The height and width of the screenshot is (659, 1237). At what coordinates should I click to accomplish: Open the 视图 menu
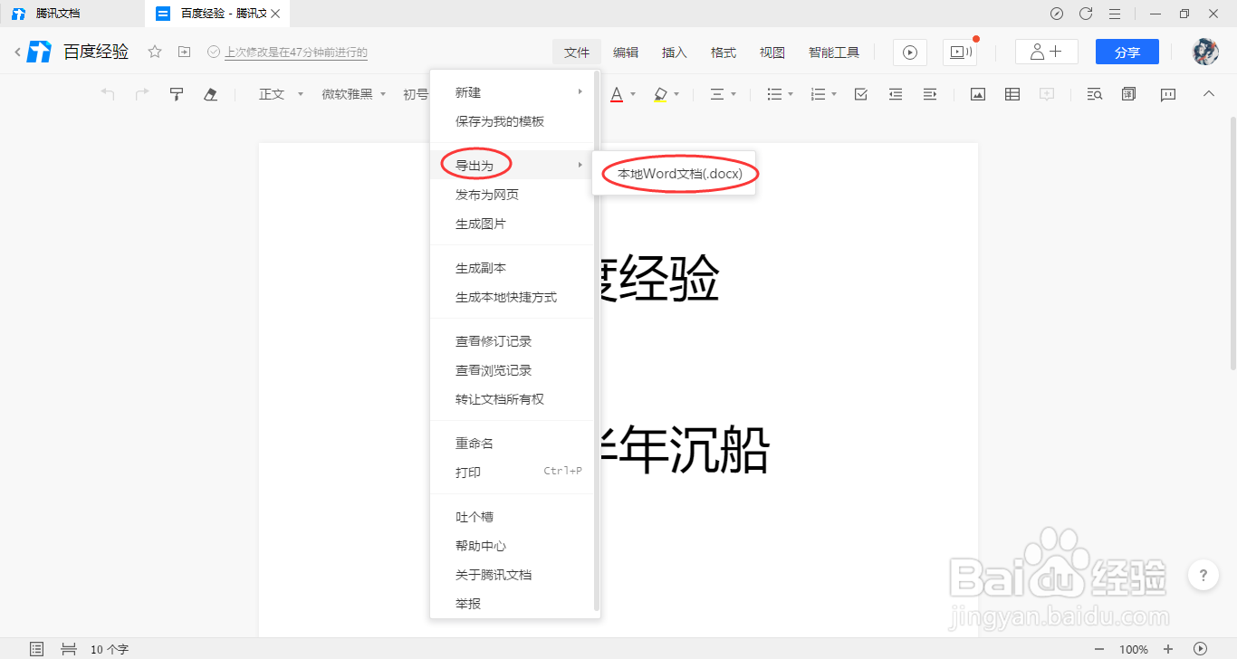pos(772,53)
